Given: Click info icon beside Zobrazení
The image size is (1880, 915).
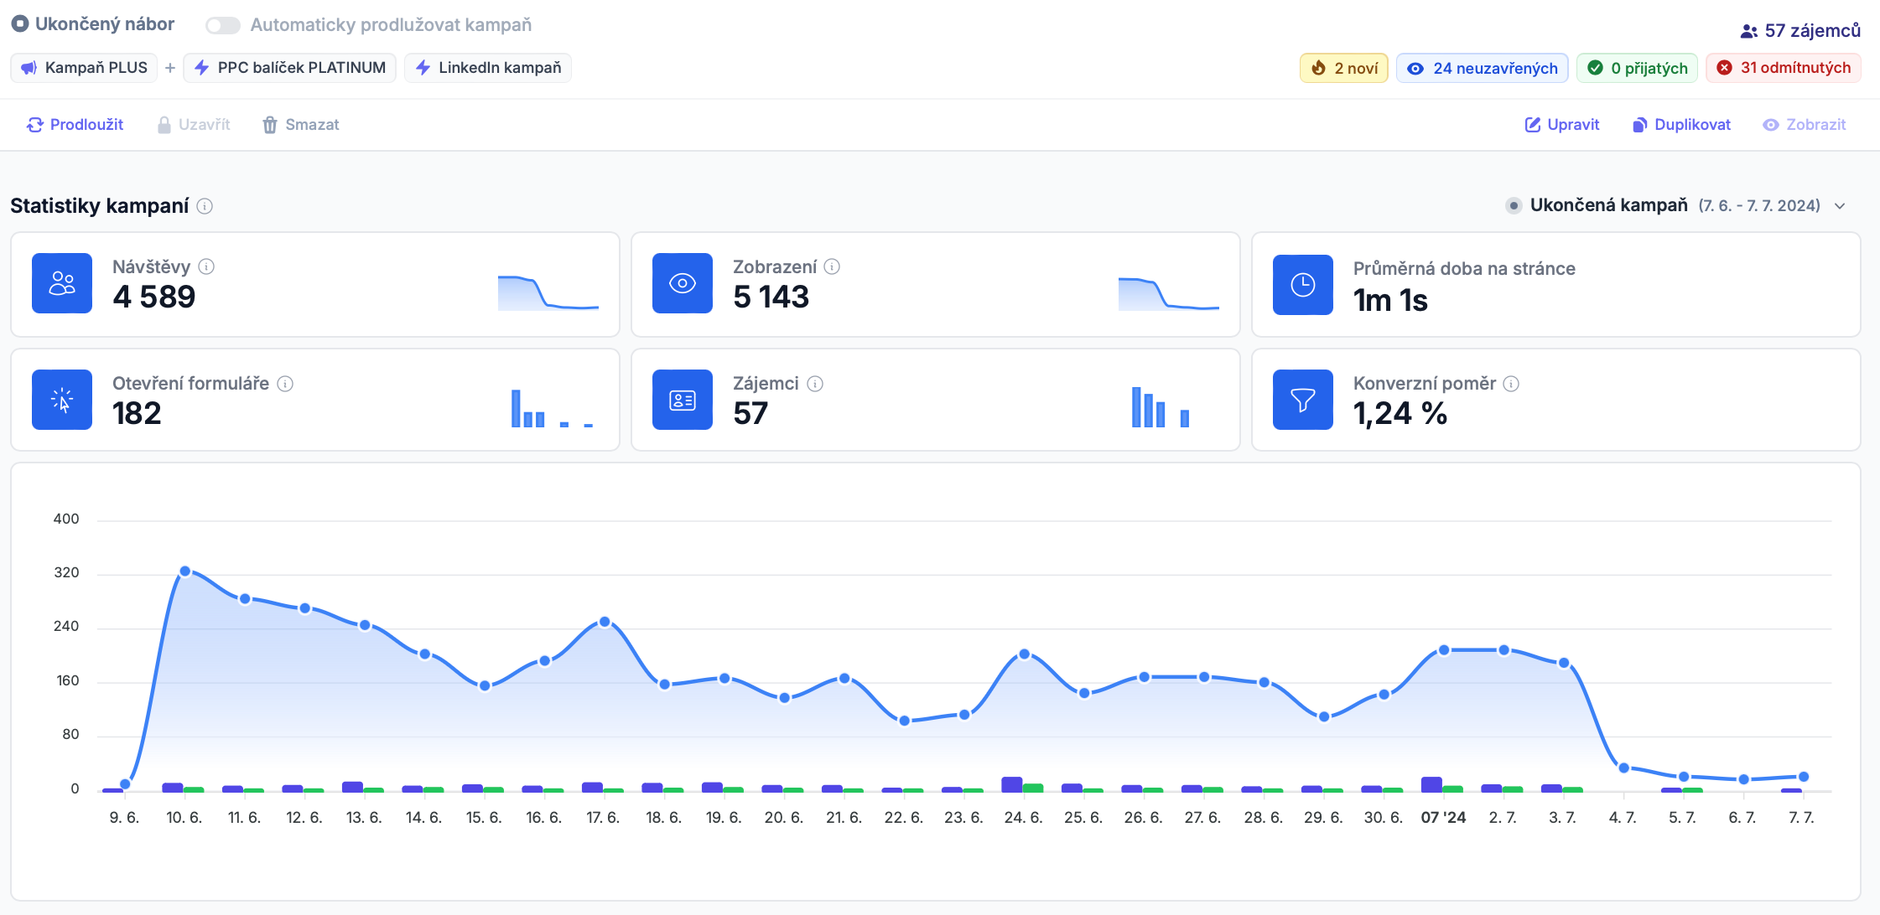Looking at the screenshot, I should coord(832,266).
